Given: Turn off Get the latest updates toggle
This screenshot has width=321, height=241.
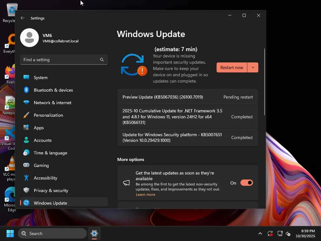Looking at the screenshot, I should coord(247,183).
